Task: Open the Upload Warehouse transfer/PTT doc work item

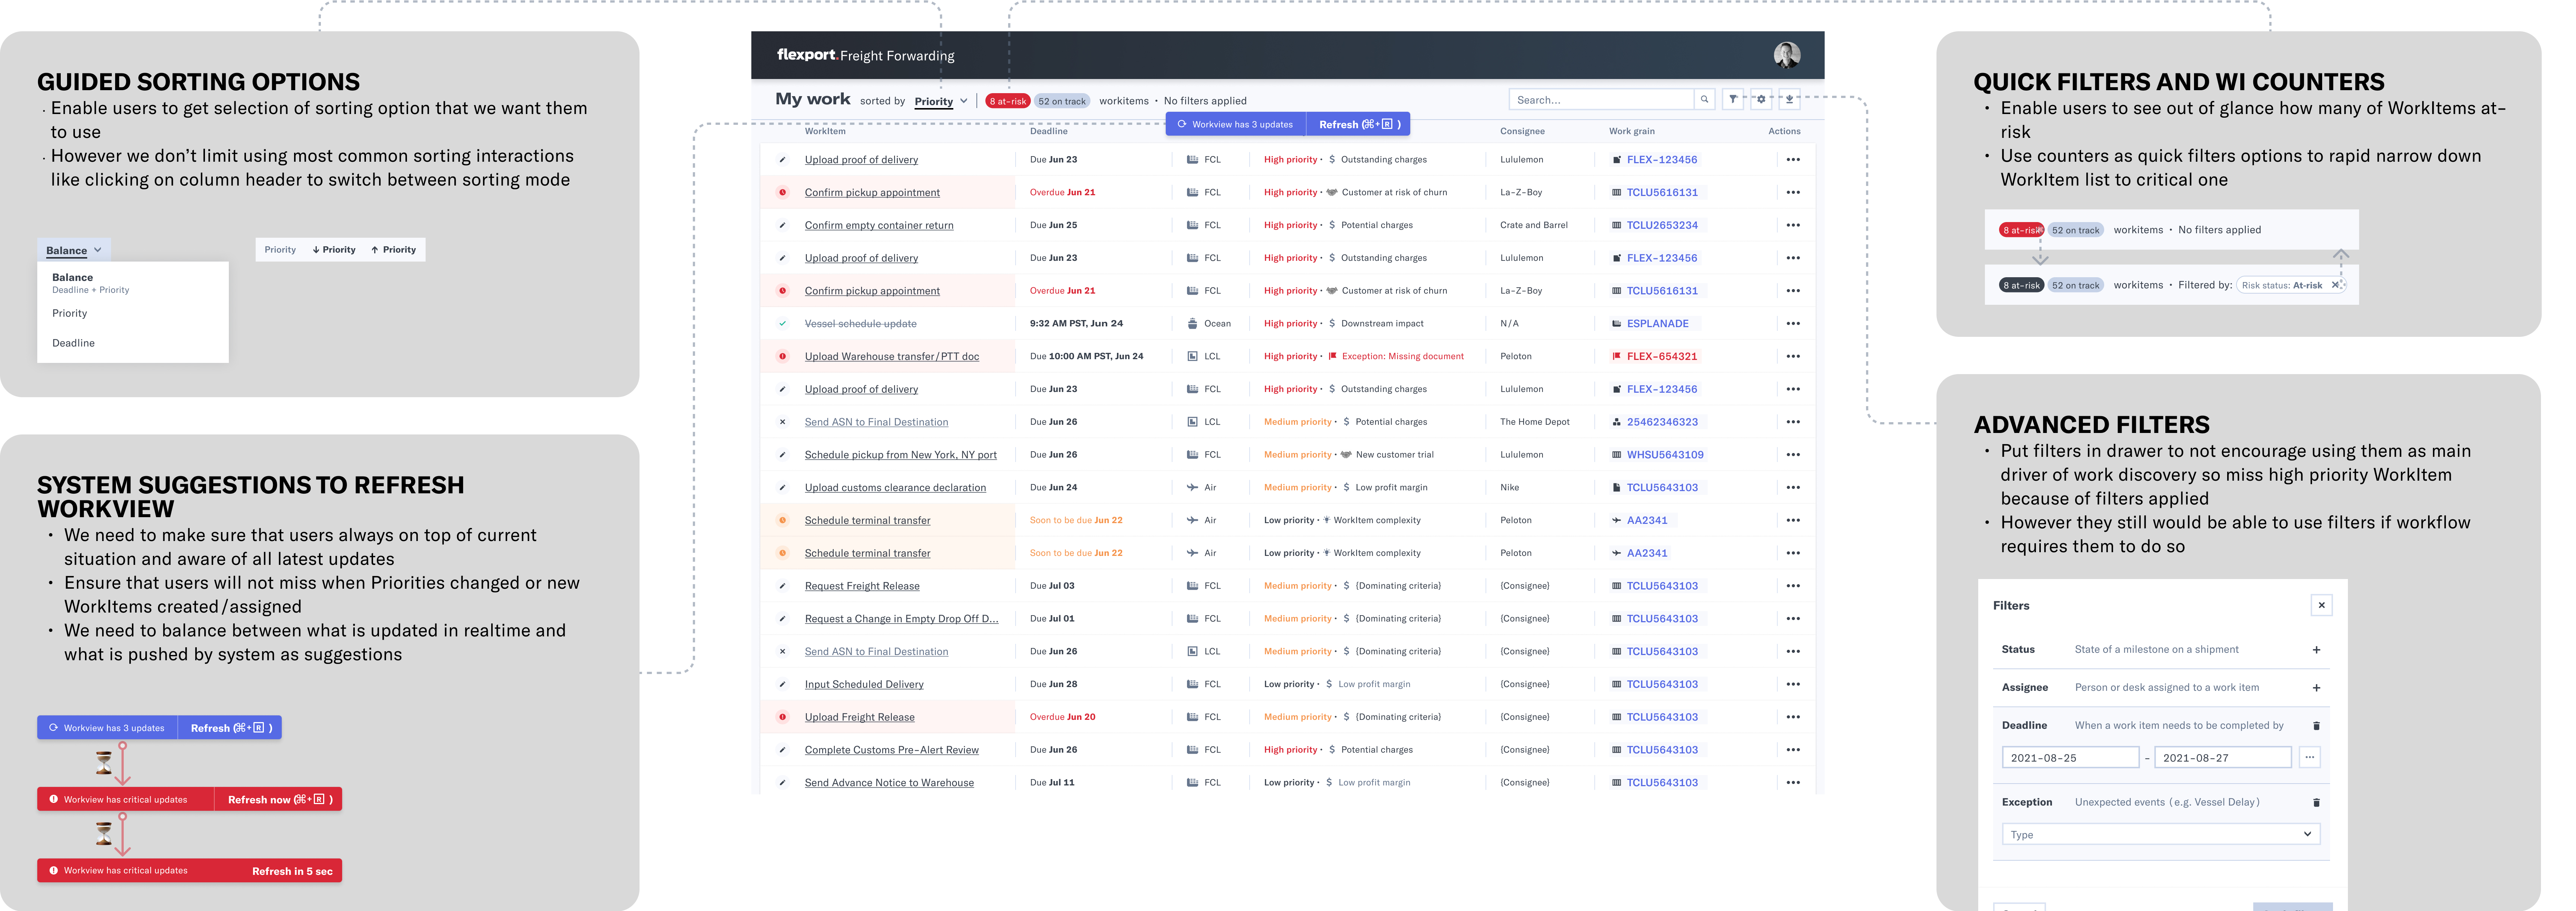Action: pos(891,356)
